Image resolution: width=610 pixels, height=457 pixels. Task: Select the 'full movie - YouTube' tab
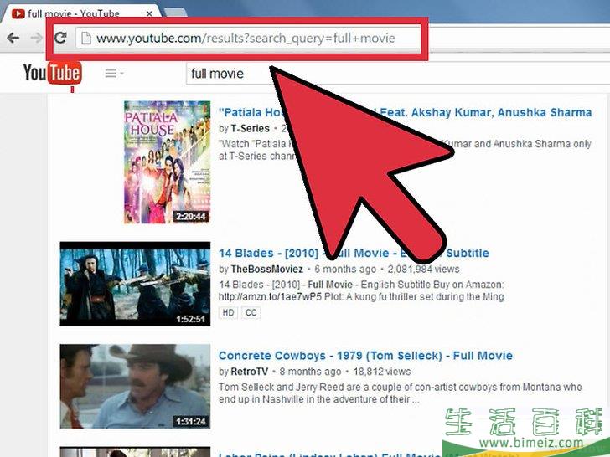[x=82, y=13]
